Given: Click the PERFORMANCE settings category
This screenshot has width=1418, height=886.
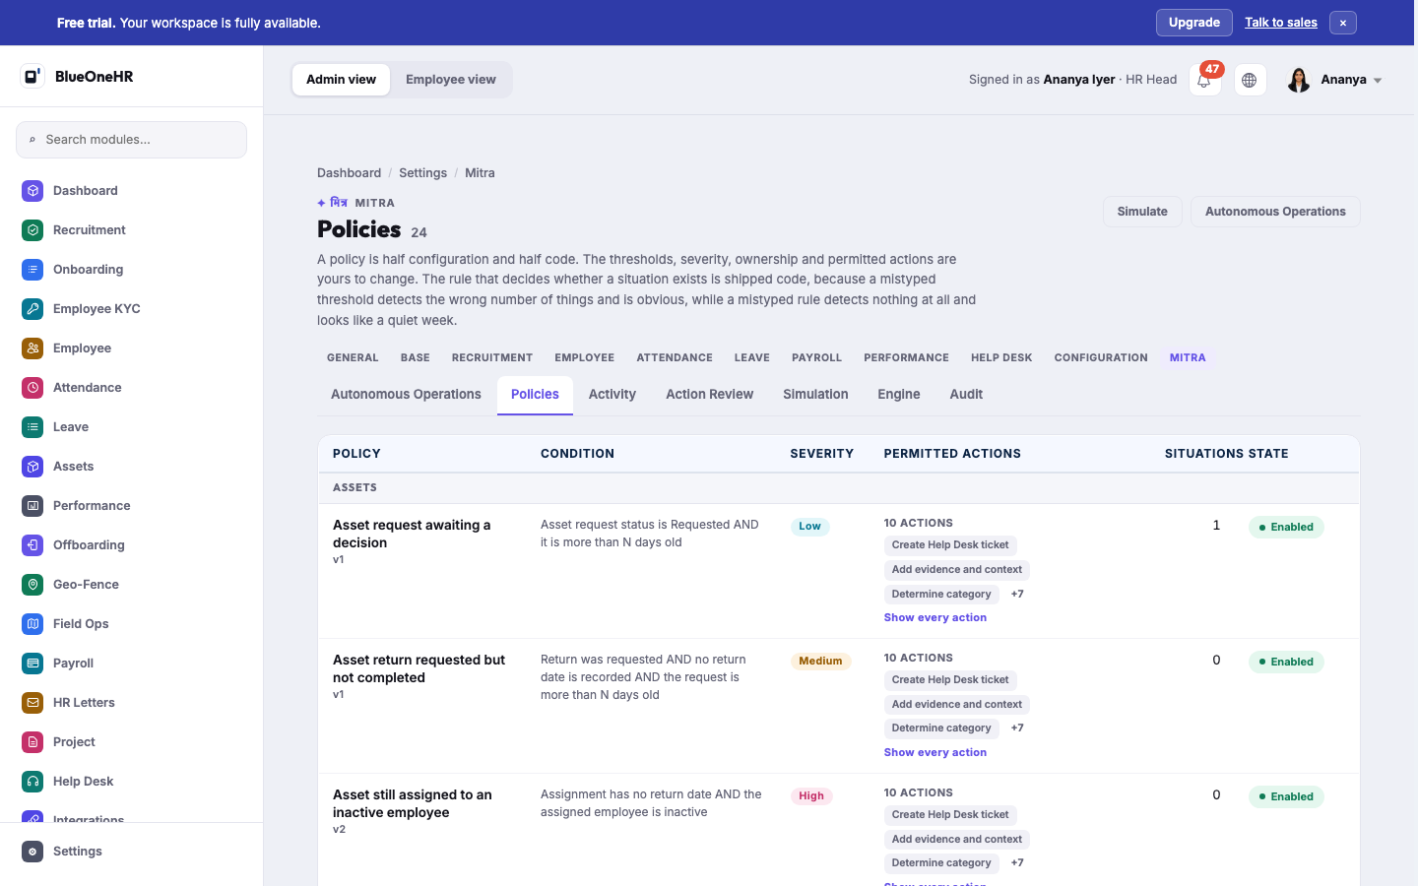Looking at the screenshot, I should point(906,358).
